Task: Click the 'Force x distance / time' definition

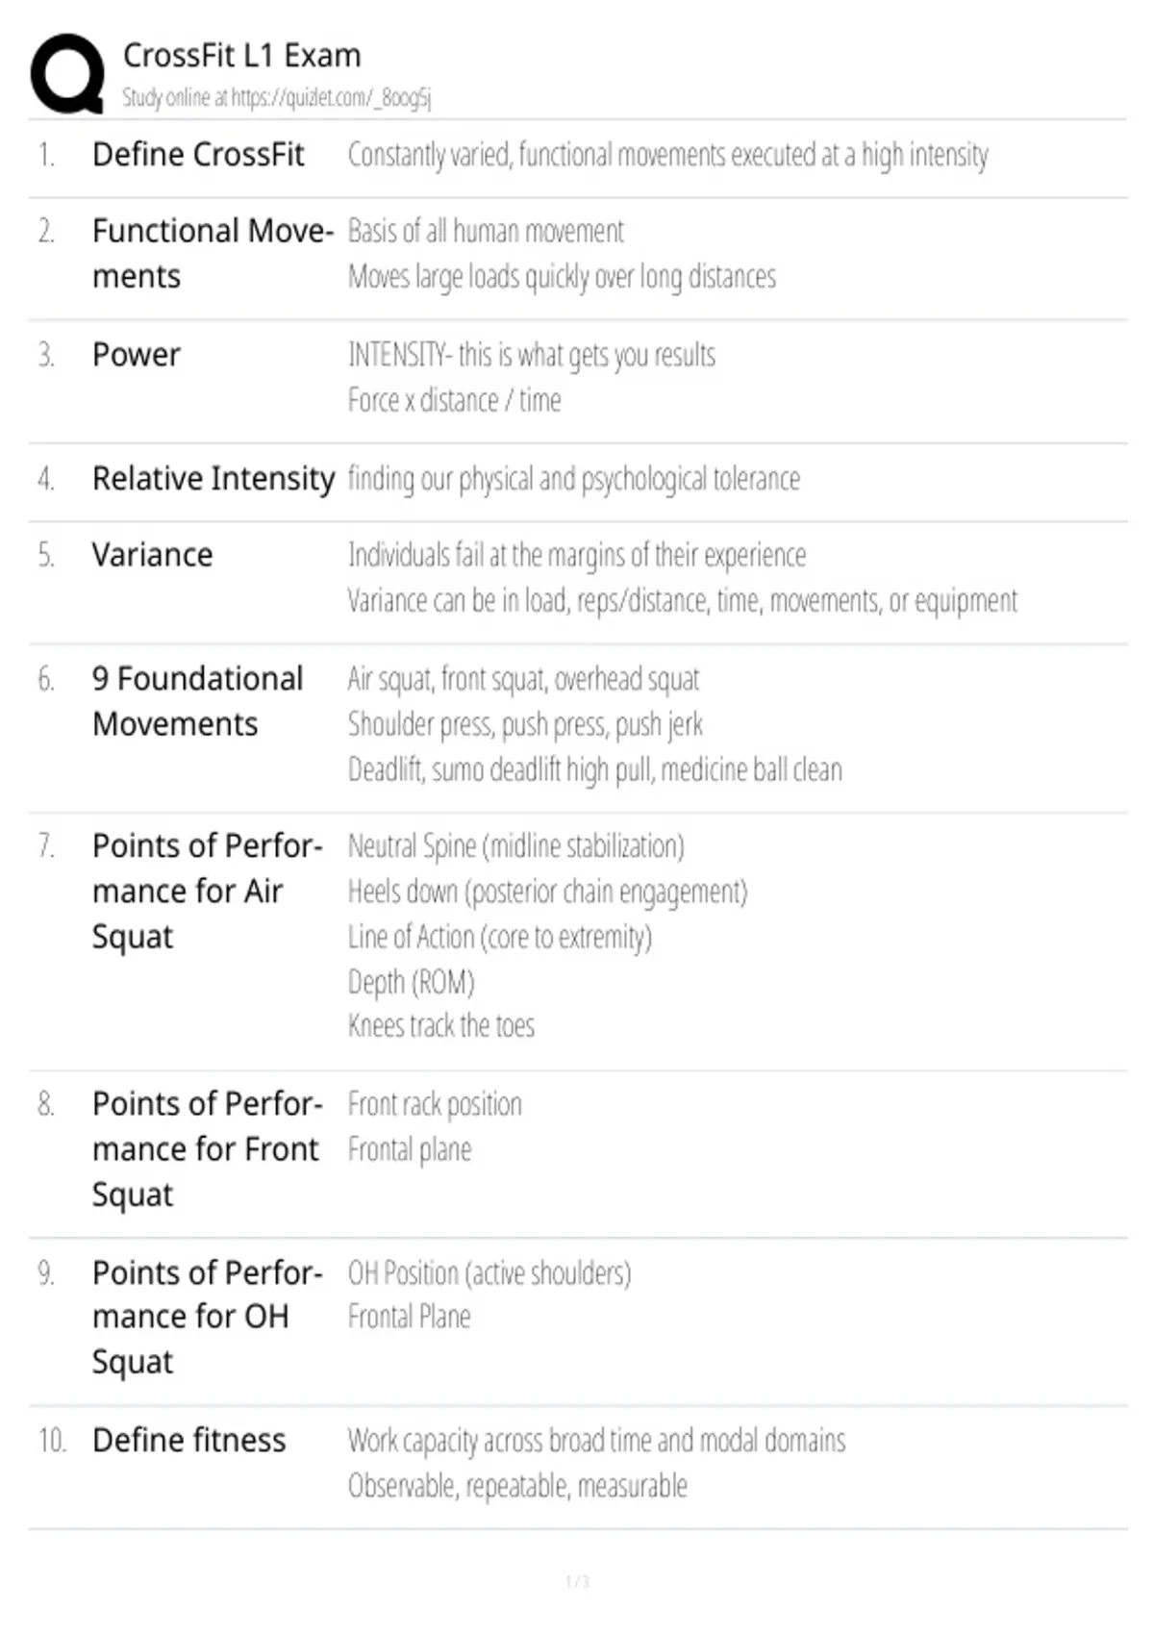Action: pos(454,400)
